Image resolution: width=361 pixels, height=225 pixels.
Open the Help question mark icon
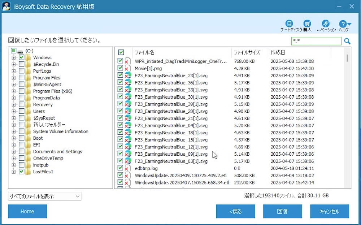[343, 24]
